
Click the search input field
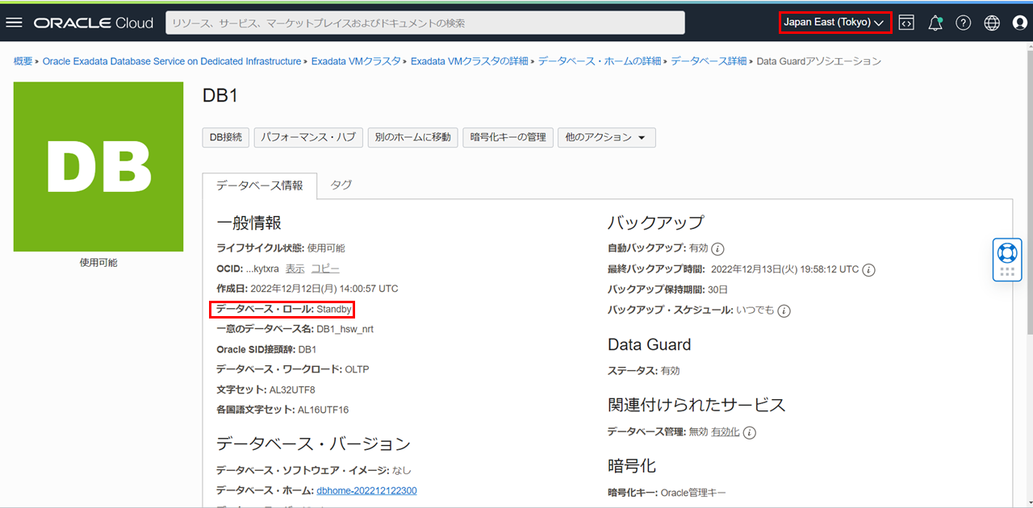click(x=424, y=23)
